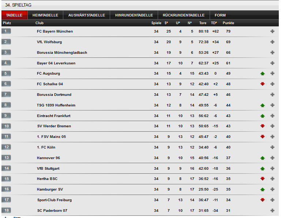Click green up arrow for TSG 1899 Hoffenheim
Screen dimensions: 281x218
coord(262,105)
